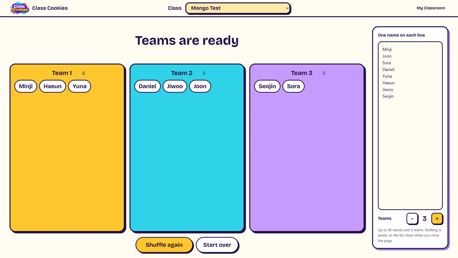Click the name Yuna in the names list
The width and height of the screenshot is (458, 258).
click(x=387, y=76)
